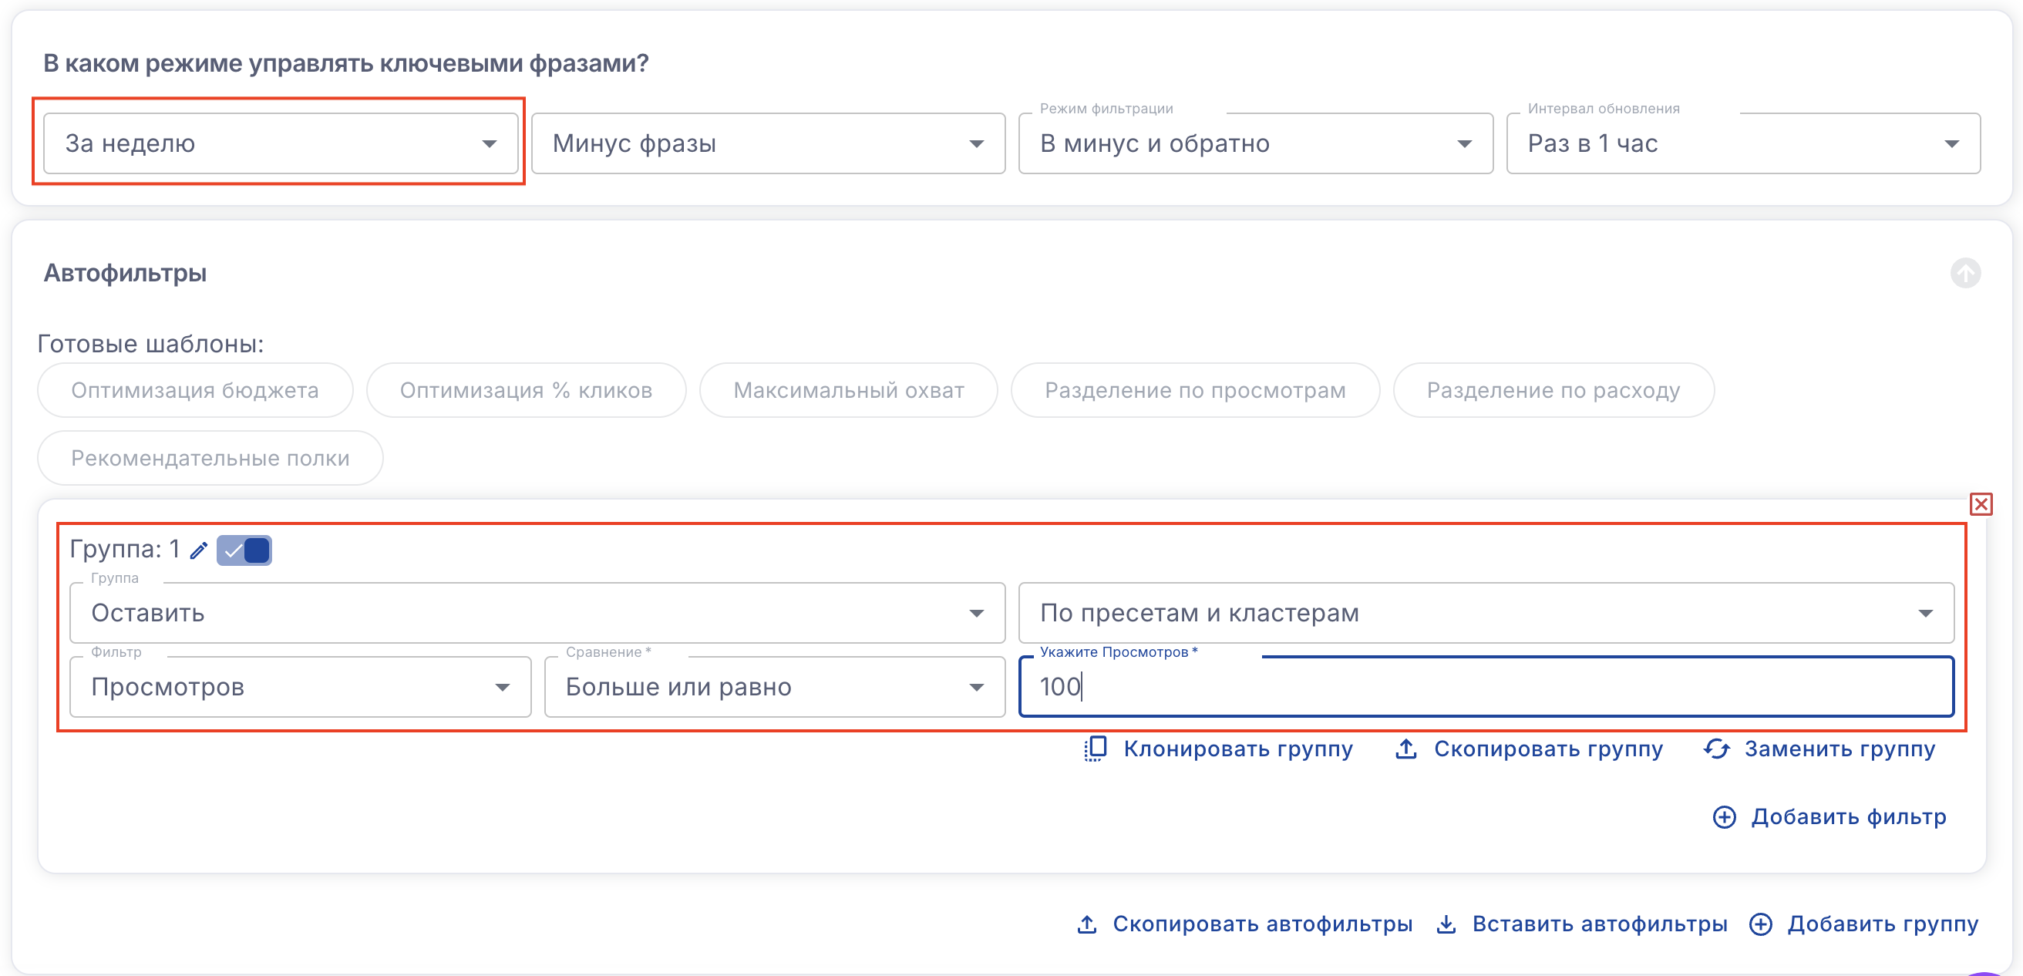Expand the Режим фильтрации dropdown
Viewport: 2023px width, 976px height.
coord(1255,143)
